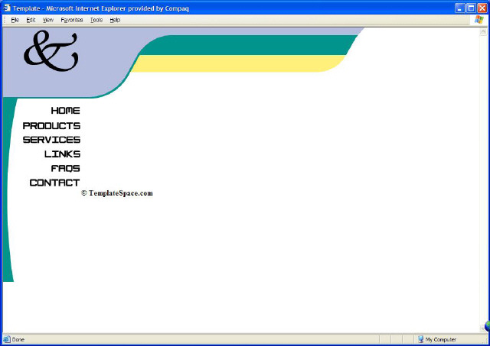Open the Help menu
Image resolution: width=490 pixels, height=346 pixels.
[x=115, y=20]
